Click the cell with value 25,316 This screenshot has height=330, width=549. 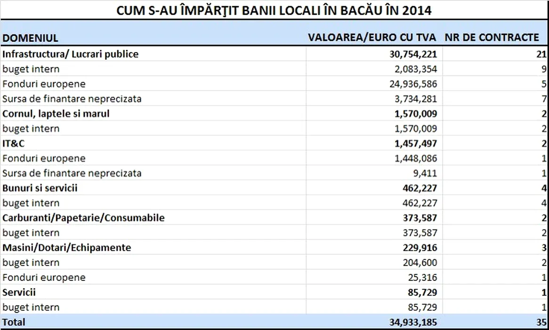click(x=422, y=277)
